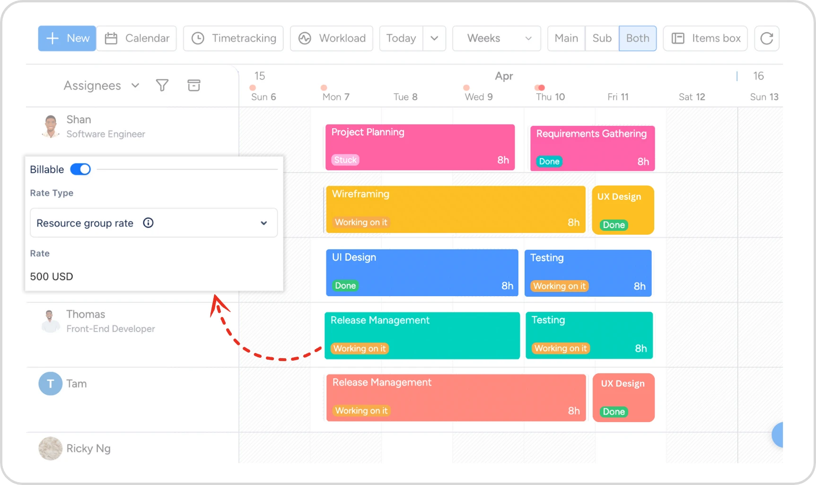Open the filter icon next to Assignees
Screen dimensions: 816x485
[162, 86]
